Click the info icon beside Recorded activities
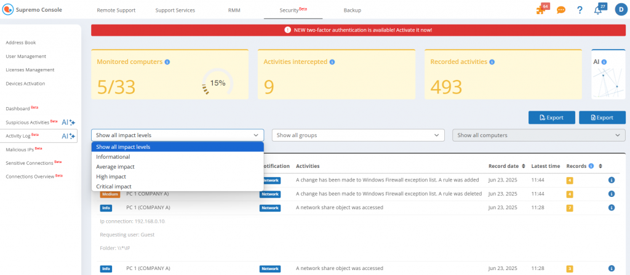The image size is (630, 275). (x=492, y=62)
